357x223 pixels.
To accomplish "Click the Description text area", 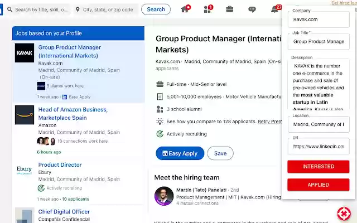I will coord(319,85).
